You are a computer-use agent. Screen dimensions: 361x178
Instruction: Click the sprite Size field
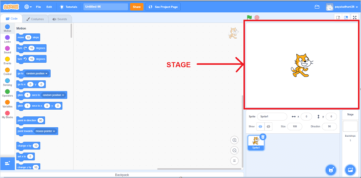click(295, 127)
